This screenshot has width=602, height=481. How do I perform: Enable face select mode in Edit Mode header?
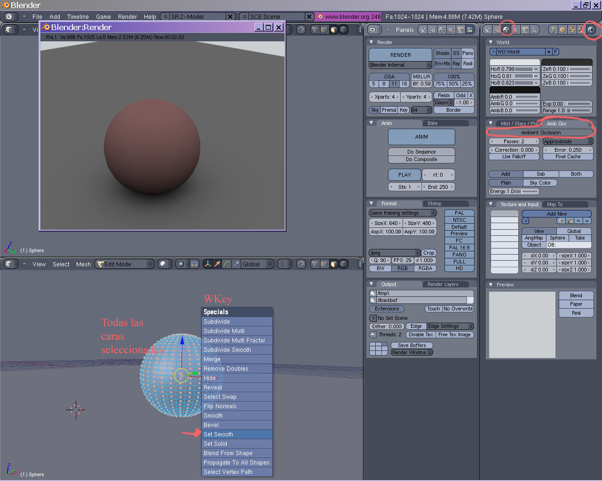point(334,264)
